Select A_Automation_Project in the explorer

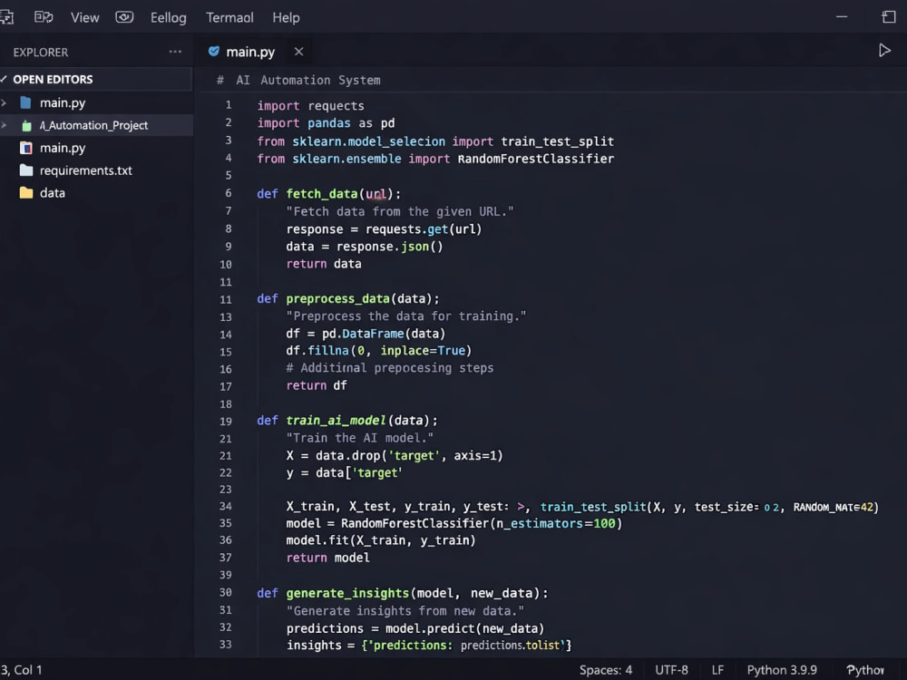[x=93, y=125]
